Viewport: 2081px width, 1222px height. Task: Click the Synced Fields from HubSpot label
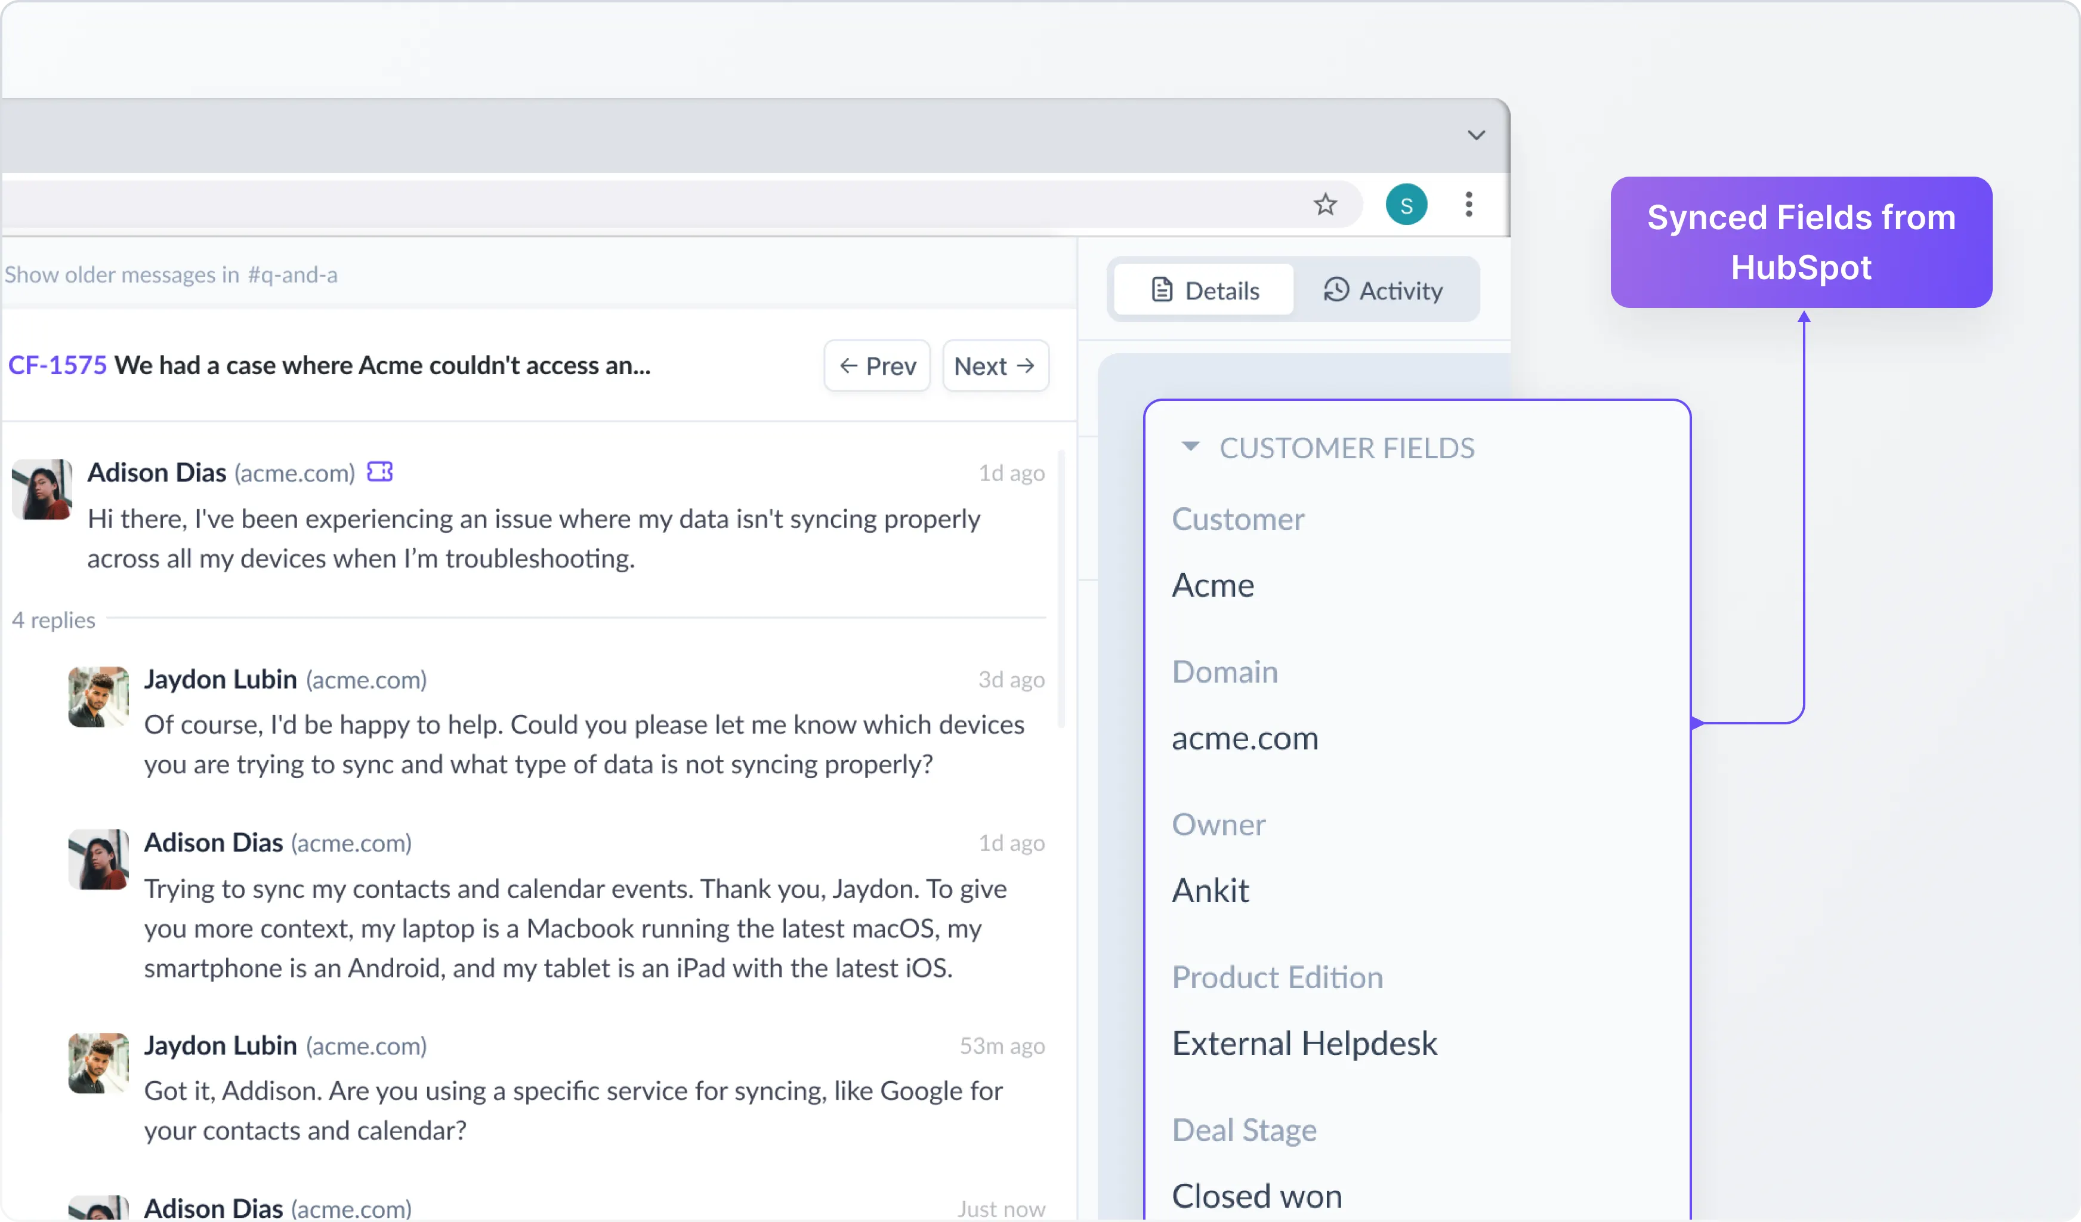1800,242
